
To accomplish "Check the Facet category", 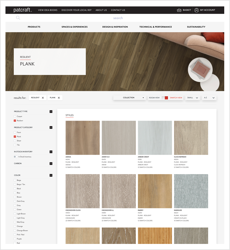I will [15, 132].
